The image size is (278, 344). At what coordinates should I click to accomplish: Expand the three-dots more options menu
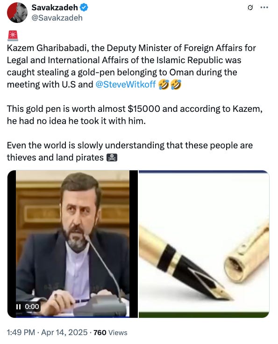pos(264,7)
